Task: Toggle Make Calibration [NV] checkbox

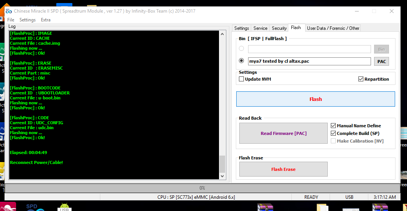Action: (333, 141)
